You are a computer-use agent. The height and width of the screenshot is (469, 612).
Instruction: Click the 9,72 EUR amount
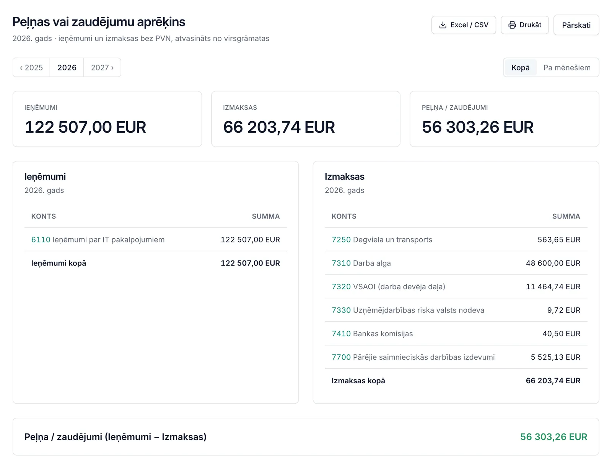[x=564, y=310]
